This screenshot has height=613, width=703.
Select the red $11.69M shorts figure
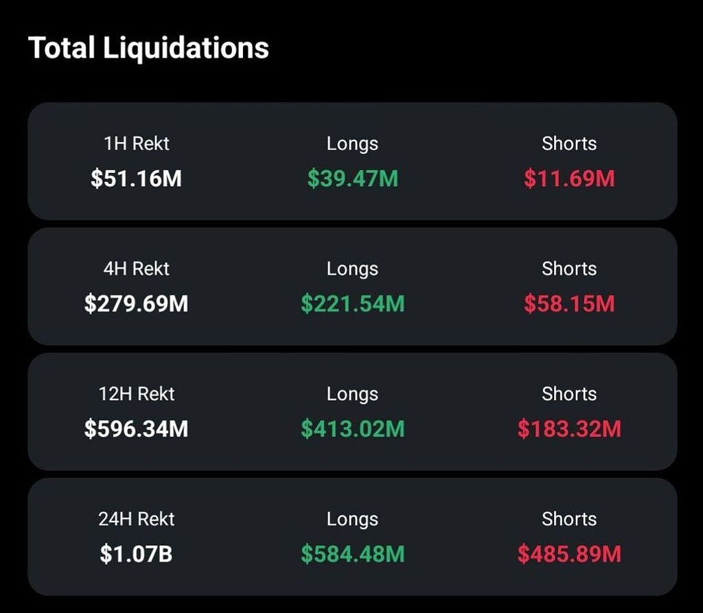tap(570, 178)
